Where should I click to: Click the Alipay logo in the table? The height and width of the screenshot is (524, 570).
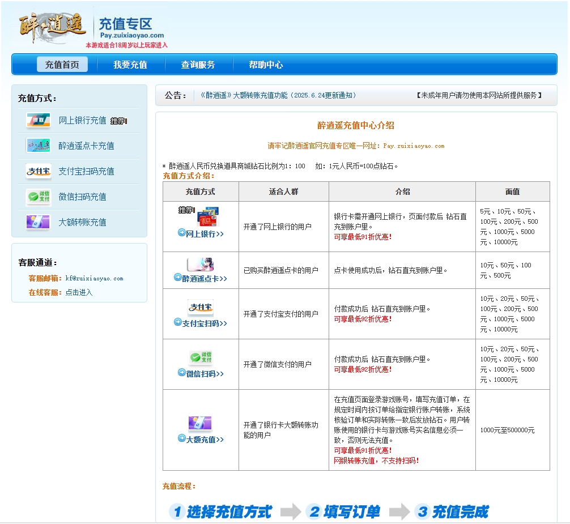[201, 308]
